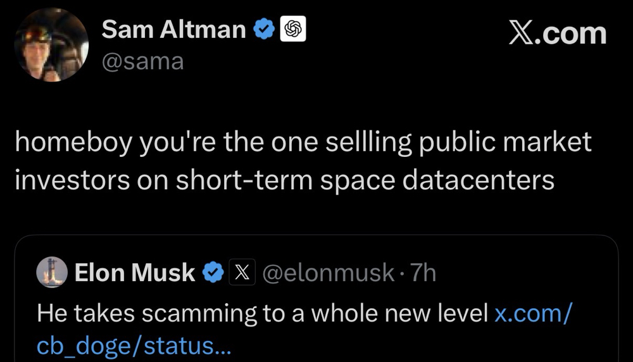Click the 7h timestamp

click(423, 273)
